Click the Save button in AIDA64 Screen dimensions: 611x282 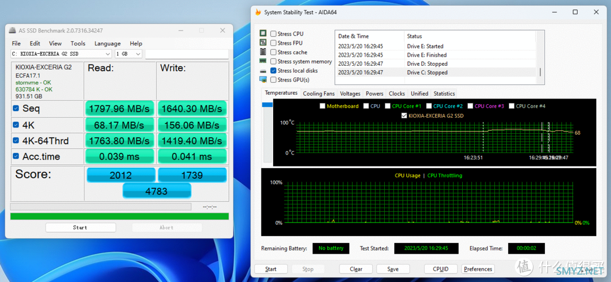(393, 269)
